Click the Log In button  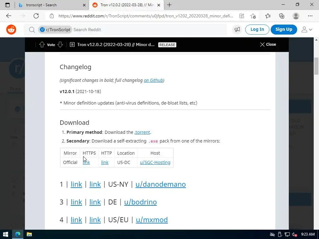click(257, 30)
